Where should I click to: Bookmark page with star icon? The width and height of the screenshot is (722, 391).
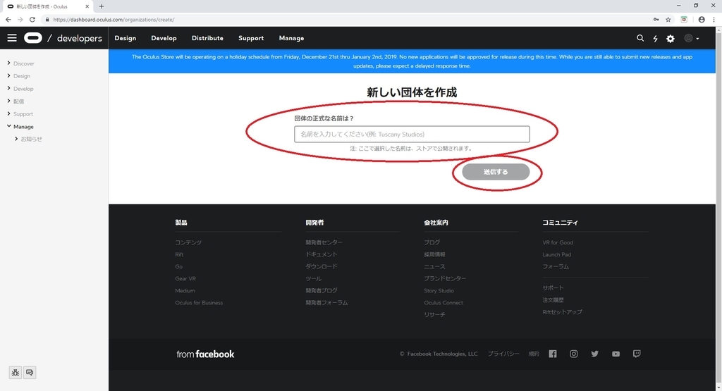pyautogui.click(x=668, y=19)
